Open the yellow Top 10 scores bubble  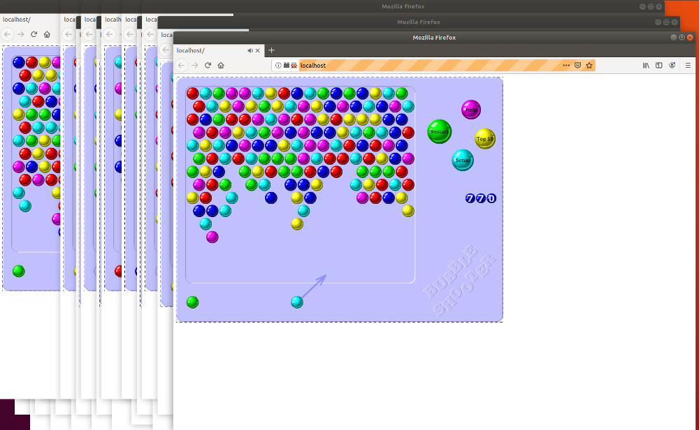click(484, 139)
